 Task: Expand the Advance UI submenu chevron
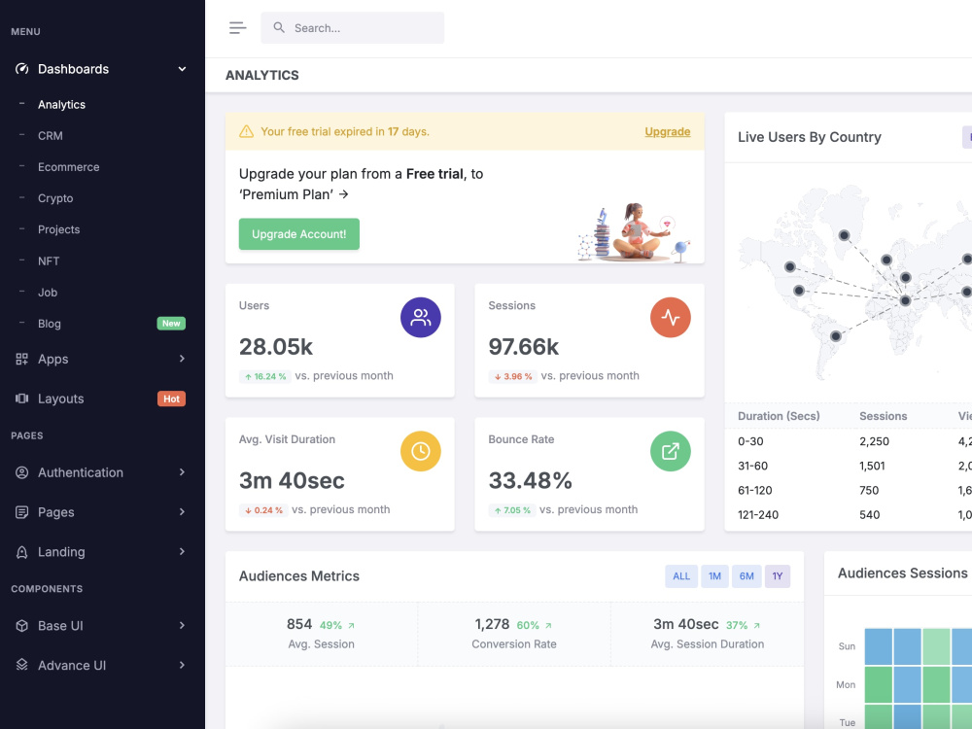[183, 665]
